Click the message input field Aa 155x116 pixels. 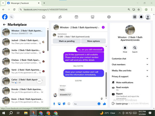(x=85, y=104)
